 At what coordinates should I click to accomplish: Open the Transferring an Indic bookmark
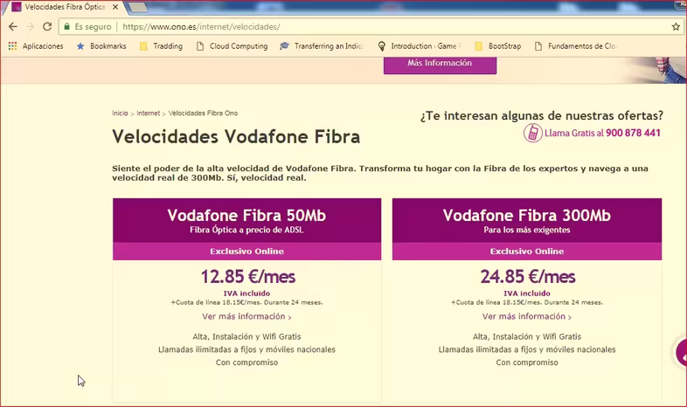pyautogui.click(x=322, y=46)
